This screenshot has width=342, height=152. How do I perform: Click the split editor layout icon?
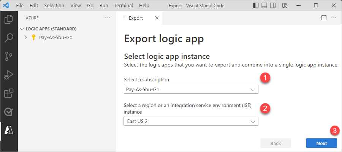pyautogui.click(x=324, y=18)
